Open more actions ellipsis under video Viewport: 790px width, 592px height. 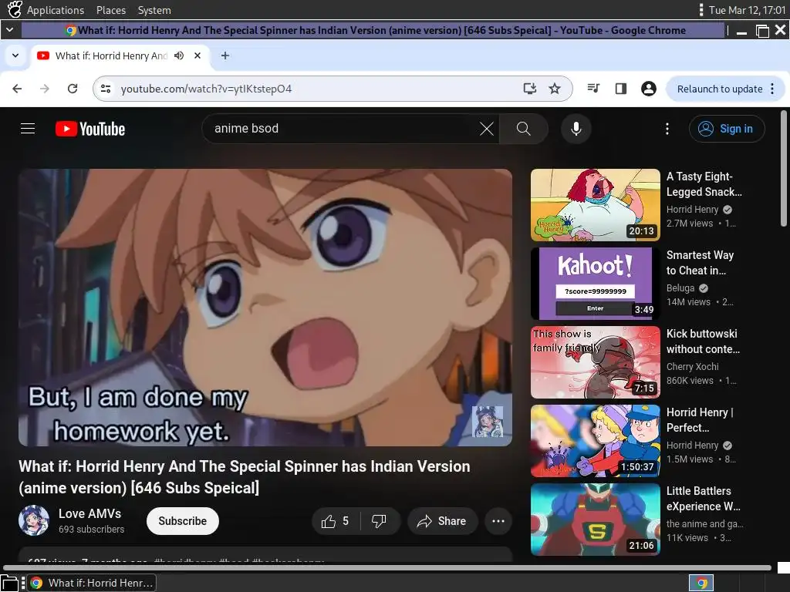[498, 521]
